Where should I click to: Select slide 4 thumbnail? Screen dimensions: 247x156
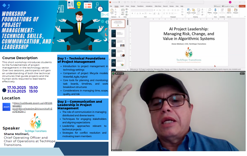(118, 53)
